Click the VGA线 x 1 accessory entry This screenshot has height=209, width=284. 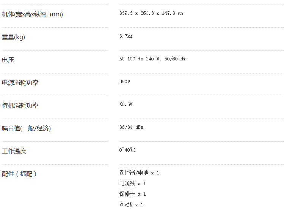coord(131,205)
